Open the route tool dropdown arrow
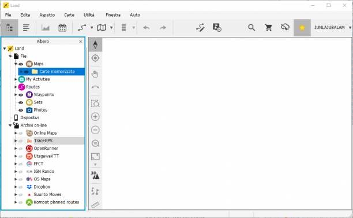 tap(92, 28)
